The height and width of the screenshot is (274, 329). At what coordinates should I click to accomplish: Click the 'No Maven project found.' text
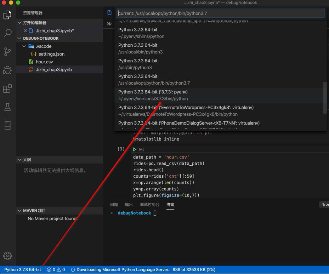point(52,219)
